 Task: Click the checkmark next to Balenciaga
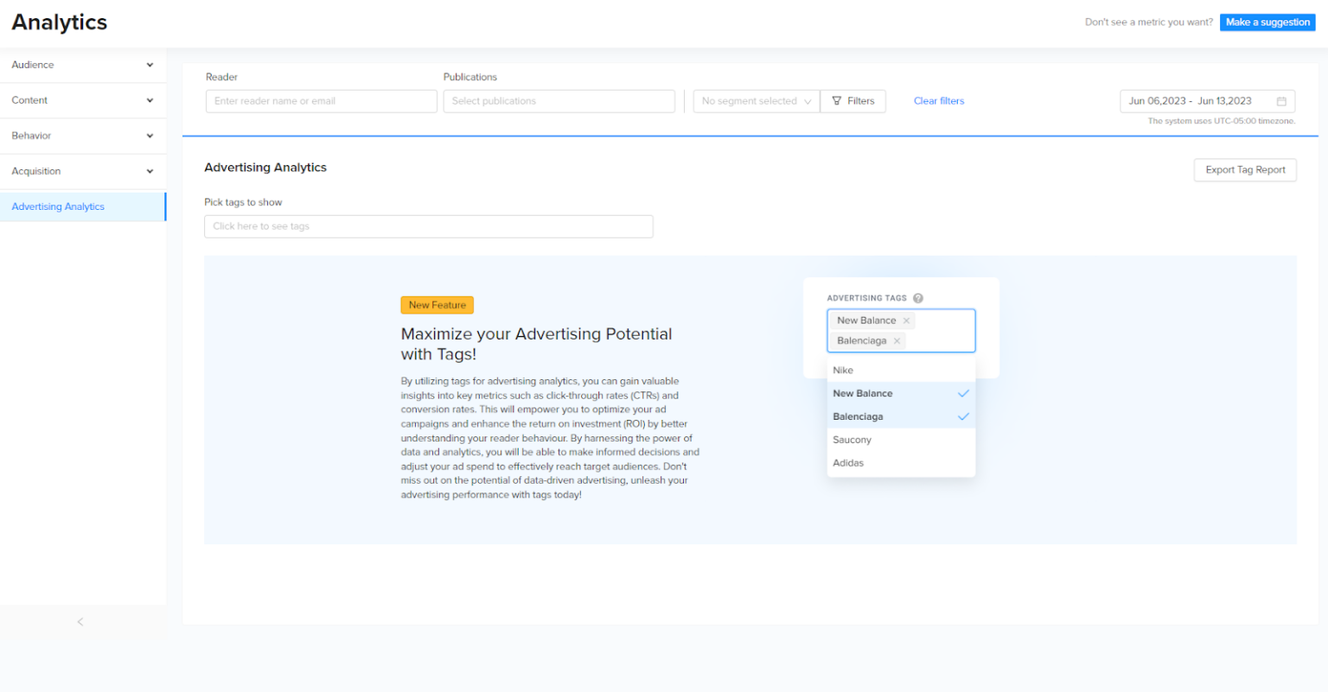[x=962, y=416]
